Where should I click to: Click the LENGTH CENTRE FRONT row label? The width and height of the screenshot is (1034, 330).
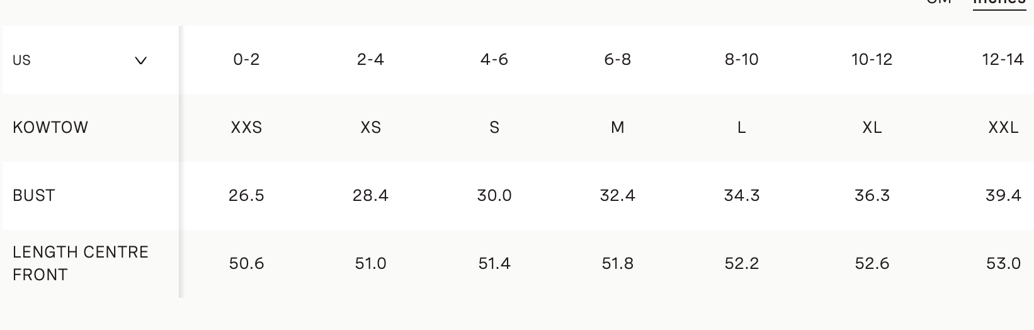coord(81,263)
